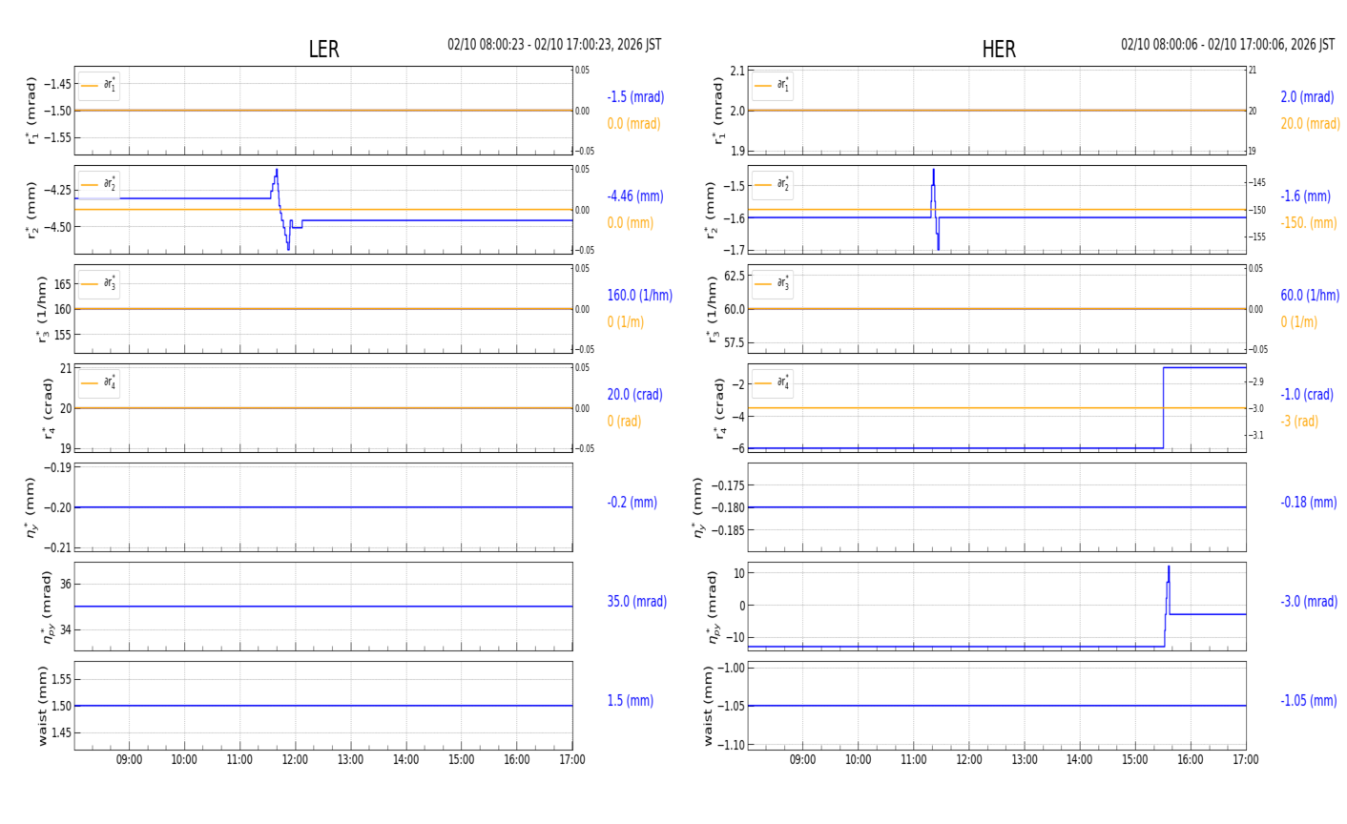
Task: Click the HER r2 blue spike peak
Action: click(x=933, y=171)
